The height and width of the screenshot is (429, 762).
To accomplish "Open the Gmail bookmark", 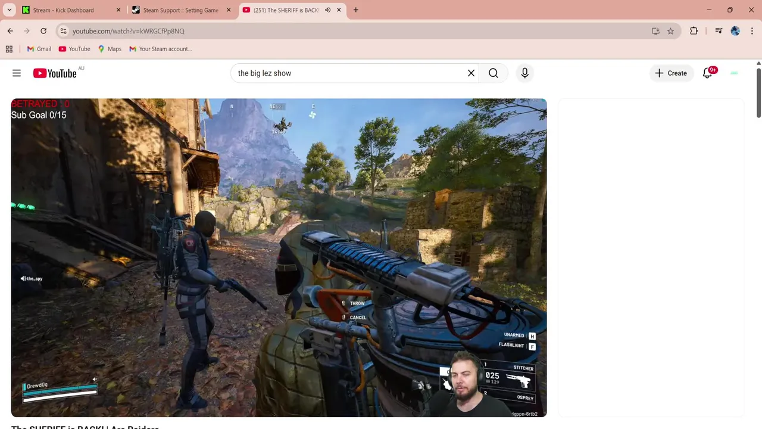I will [x=39, y=49].
